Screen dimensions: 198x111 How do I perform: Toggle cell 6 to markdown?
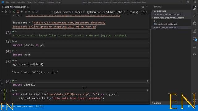pos(16,81)
